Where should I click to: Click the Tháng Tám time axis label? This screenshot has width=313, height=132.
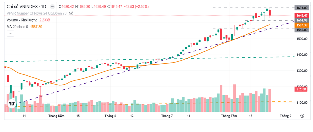pos(229,116)
